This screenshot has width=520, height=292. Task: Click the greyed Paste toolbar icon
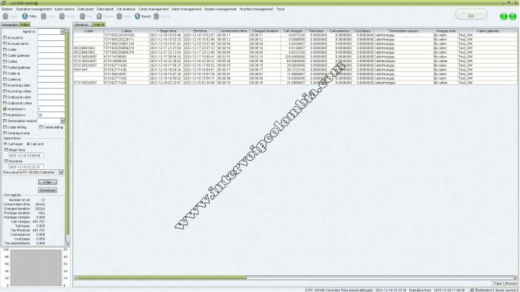tap(62, 16)
